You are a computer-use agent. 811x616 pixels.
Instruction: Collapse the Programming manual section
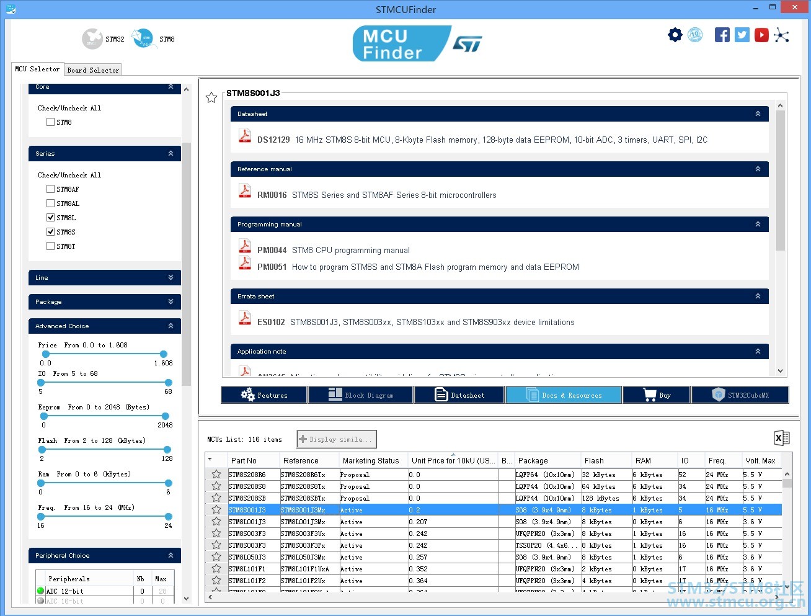pyautogui.click(x=758, y=224)
